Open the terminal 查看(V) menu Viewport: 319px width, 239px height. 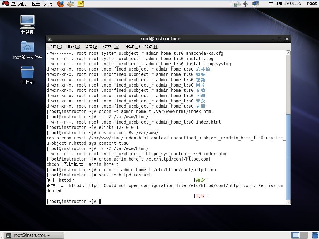92,46
